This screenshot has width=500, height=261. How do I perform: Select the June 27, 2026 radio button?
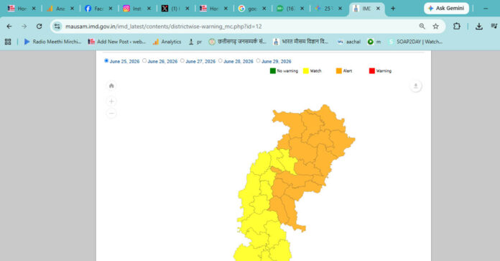tap(182, 60)
